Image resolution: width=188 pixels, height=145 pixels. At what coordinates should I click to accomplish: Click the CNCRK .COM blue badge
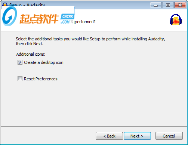click(67, 19)
